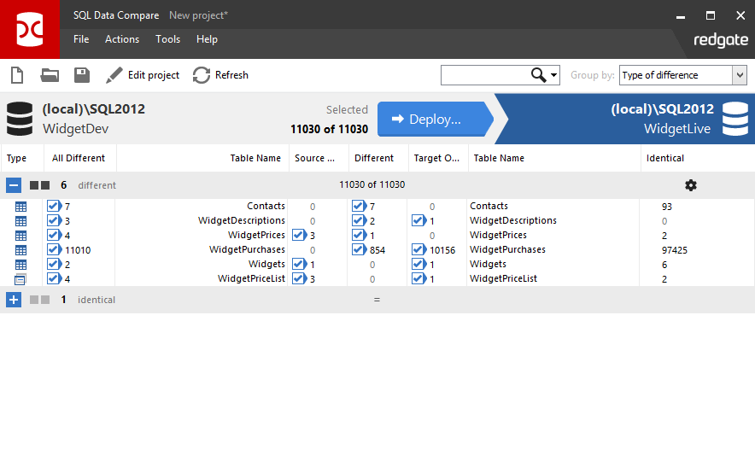Open the Tools menu
The image size is (755, 473).
click(167, 39)
